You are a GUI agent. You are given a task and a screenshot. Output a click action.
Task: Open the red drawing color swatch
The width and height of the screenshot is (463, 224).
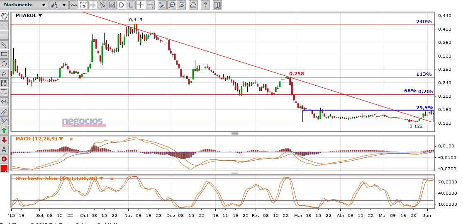tap(4, 169)
